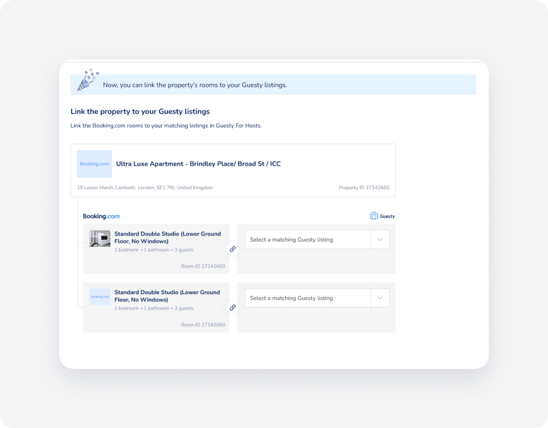
Task: Click the banner message about linking property rooms
Action: 195,85
